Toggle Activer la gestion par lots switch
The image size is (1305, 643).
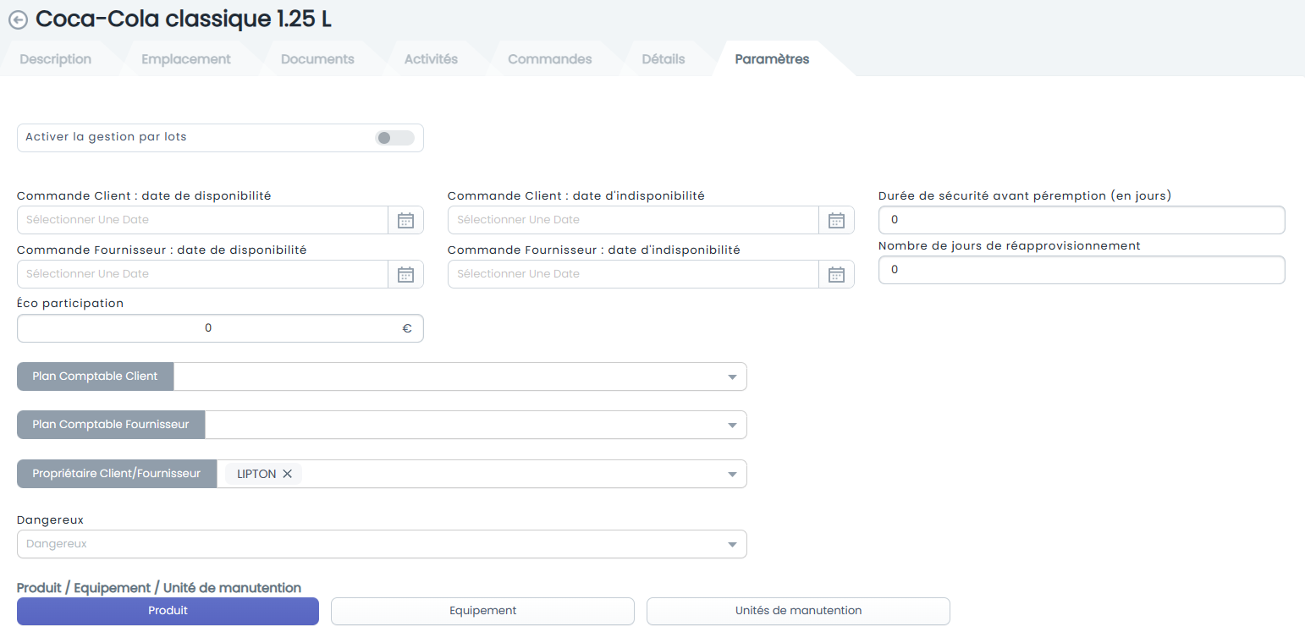tap(394, 138)
